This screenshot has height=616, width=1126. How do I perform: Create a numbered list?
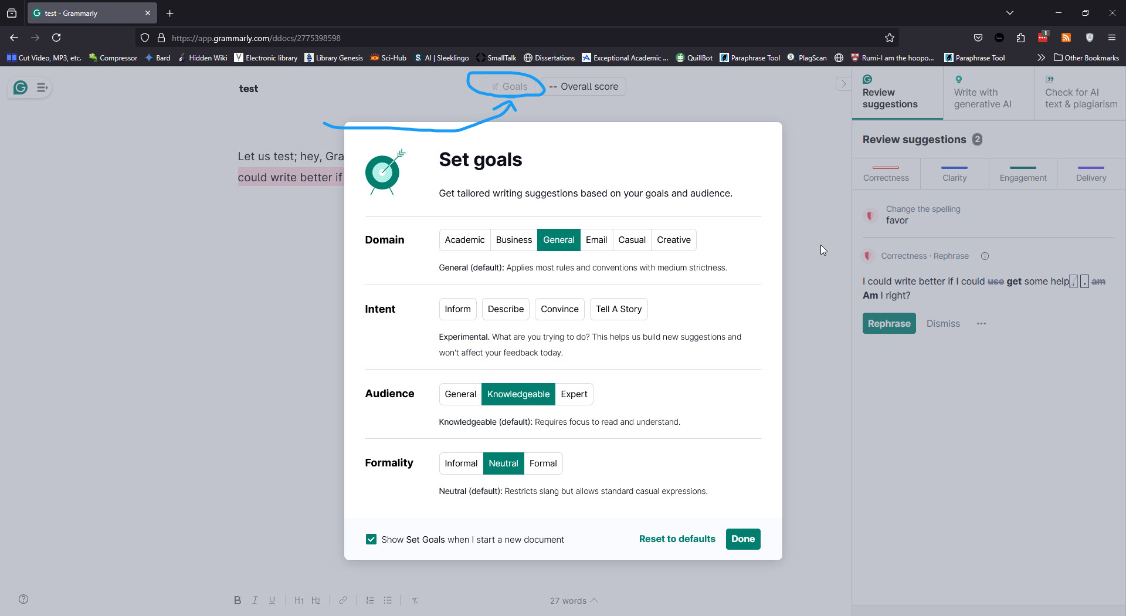pyautogui.click(x=370, y=600)
